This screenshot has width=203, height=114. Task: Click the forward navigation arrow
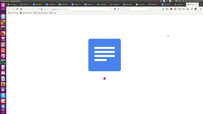pyautogui.click(x=13, y=9)
